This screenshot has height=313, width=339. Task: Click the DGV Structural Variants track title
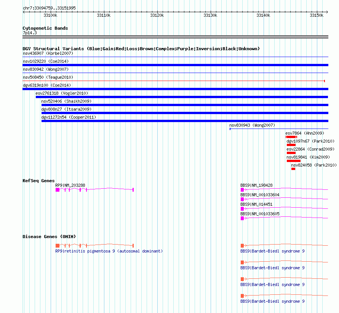(141, 49)
